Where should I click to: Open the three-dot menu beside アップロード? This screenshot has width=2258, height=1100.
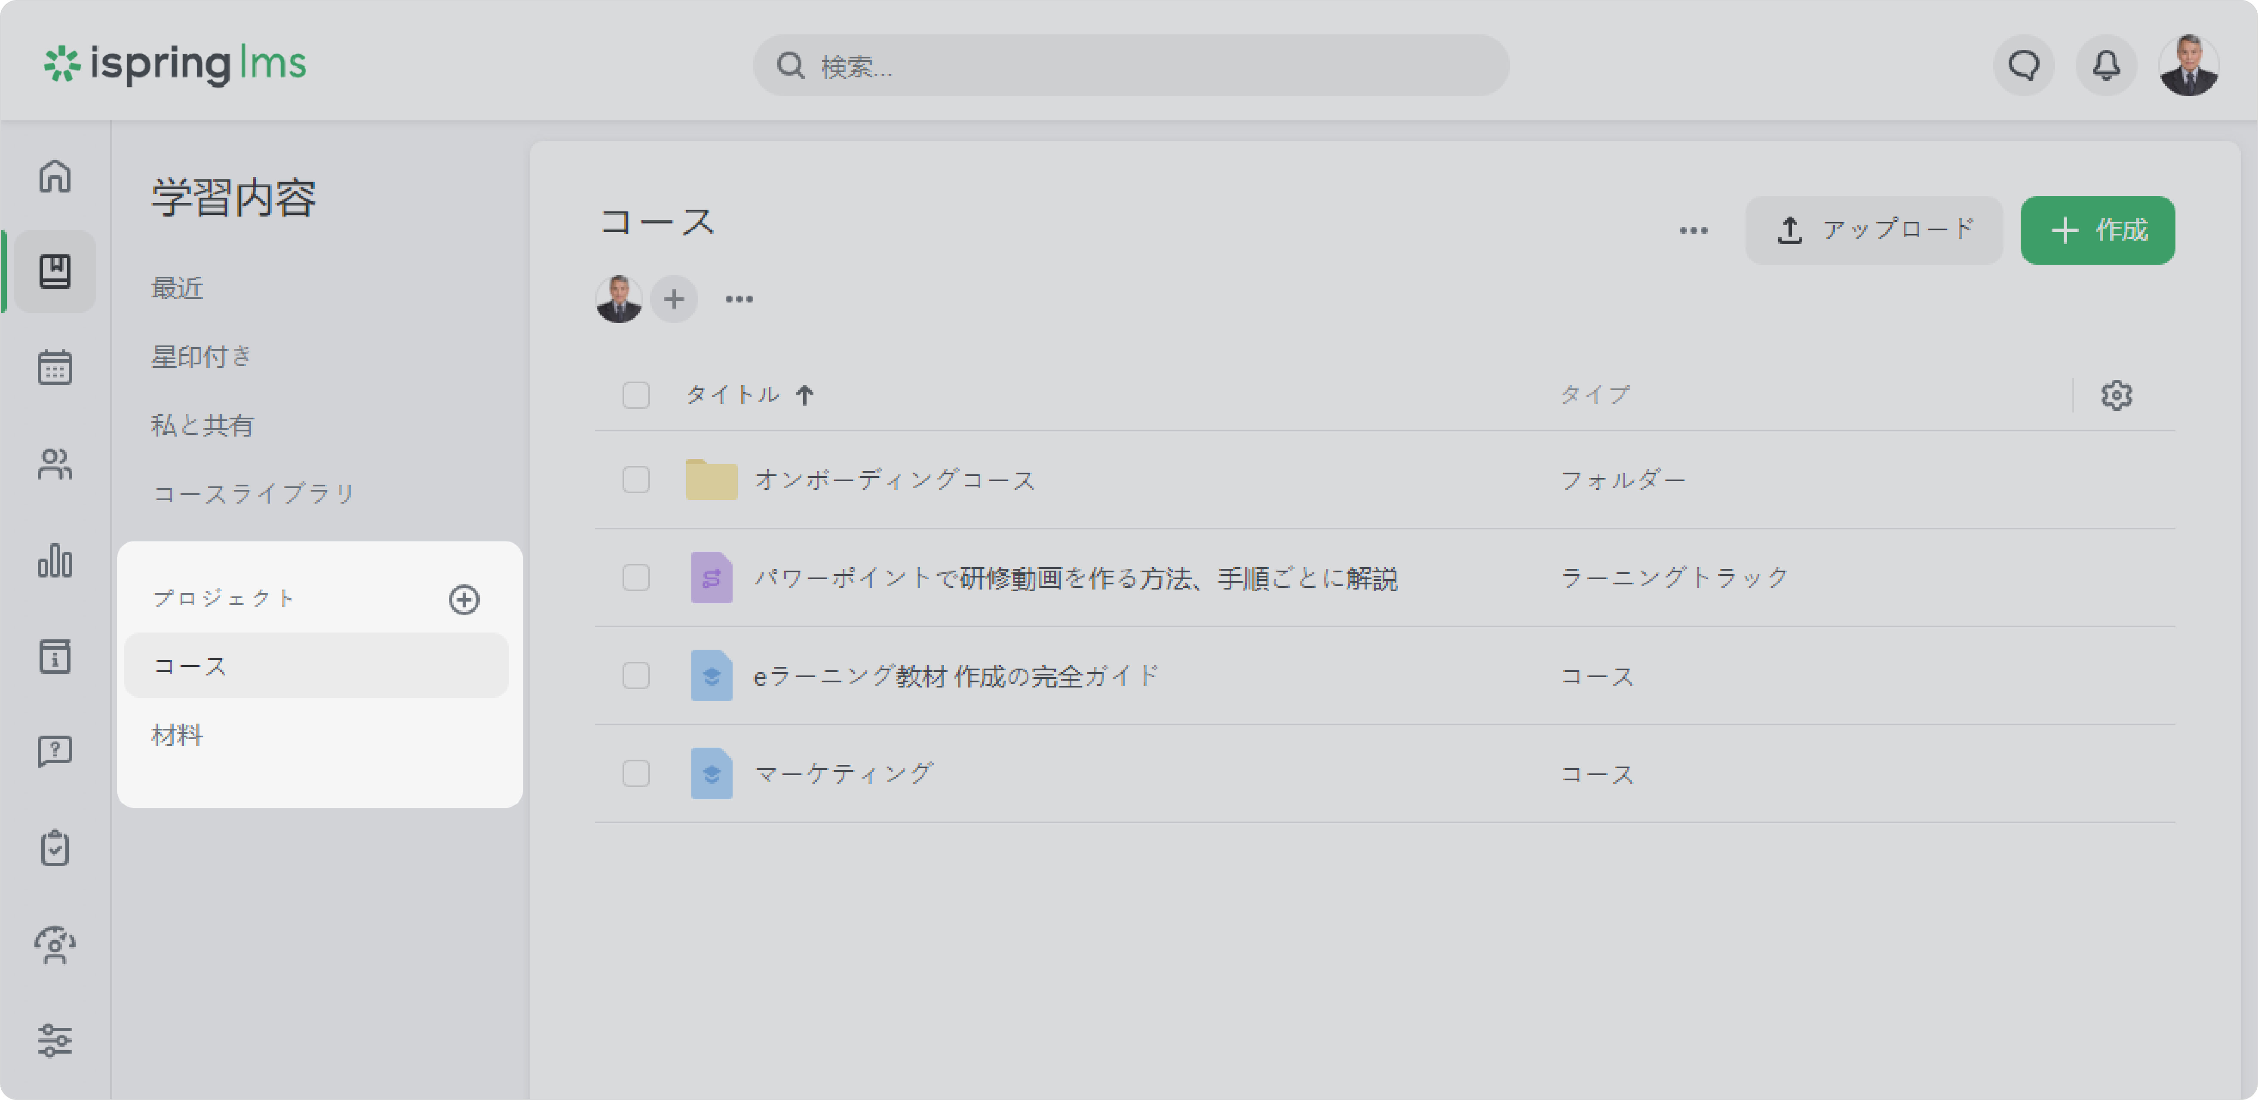1693,230
